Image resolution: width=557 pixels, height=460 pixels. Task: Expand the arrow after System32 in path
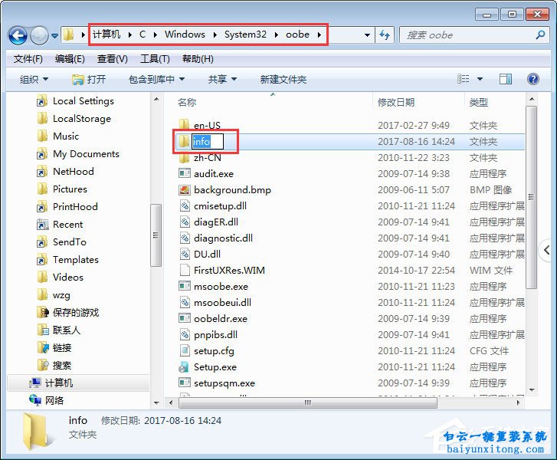[277, 34]
